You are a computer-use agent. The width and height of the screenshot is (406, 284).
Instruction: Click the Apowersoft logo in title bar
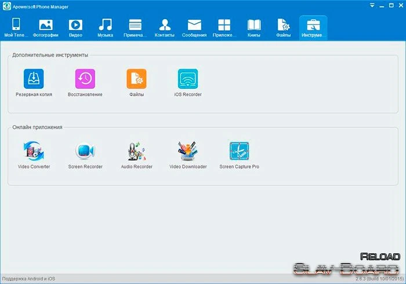(7, 6)
